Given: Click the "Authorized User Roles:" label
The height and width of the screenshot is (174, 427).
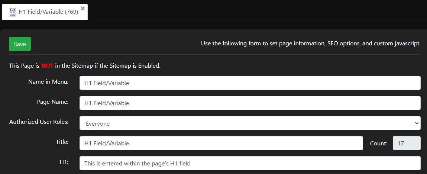Looking at the screenshot, I should click(39, 122).
